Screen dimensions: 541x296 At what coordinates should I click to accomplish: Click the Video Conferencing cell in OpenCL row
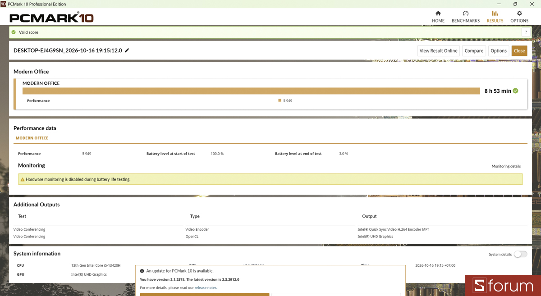tap(29, 237)
